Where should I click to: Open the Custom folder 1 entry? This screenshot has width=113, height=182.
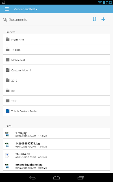coord(56,70)
